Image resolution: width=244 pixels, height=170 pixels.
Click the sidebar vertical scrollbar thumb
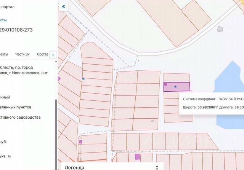(x=56, y=135)
